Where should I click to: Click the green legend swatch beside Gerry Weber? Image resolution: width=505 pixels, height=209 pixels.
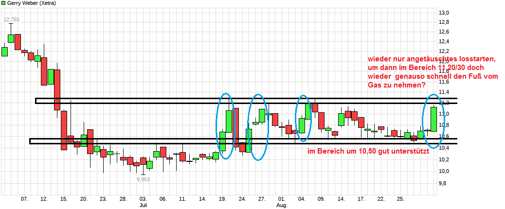pyautogui.click(x=3, y=3)
